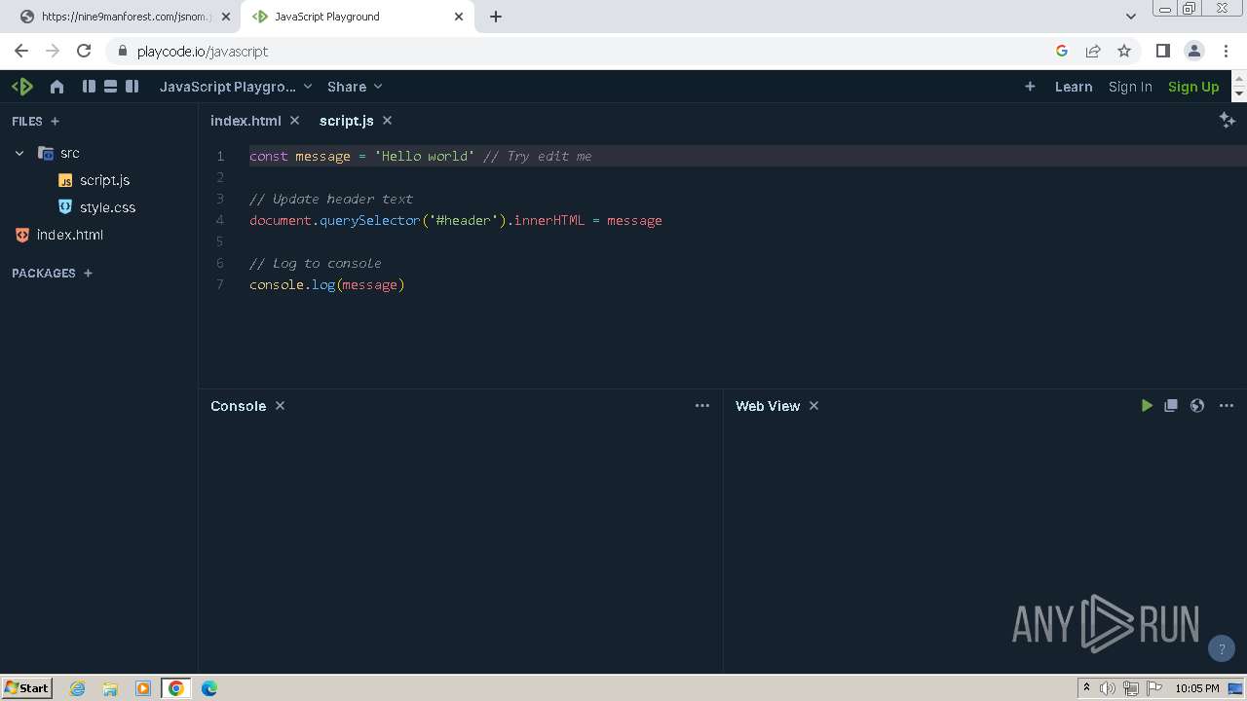The height and width of the screenshot is (701, 1247).
Task: Click the Sign Up button
Action: (1193, 87)
